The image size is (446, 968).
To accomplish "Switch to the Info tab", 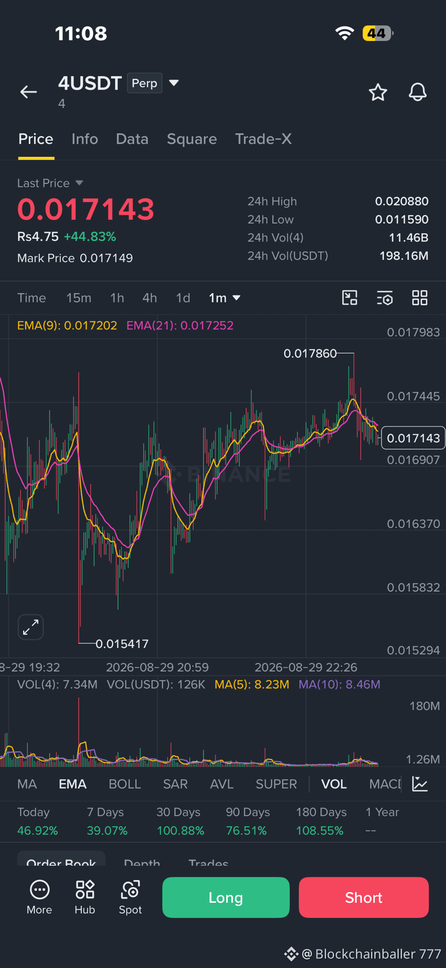I will point(85,139).
